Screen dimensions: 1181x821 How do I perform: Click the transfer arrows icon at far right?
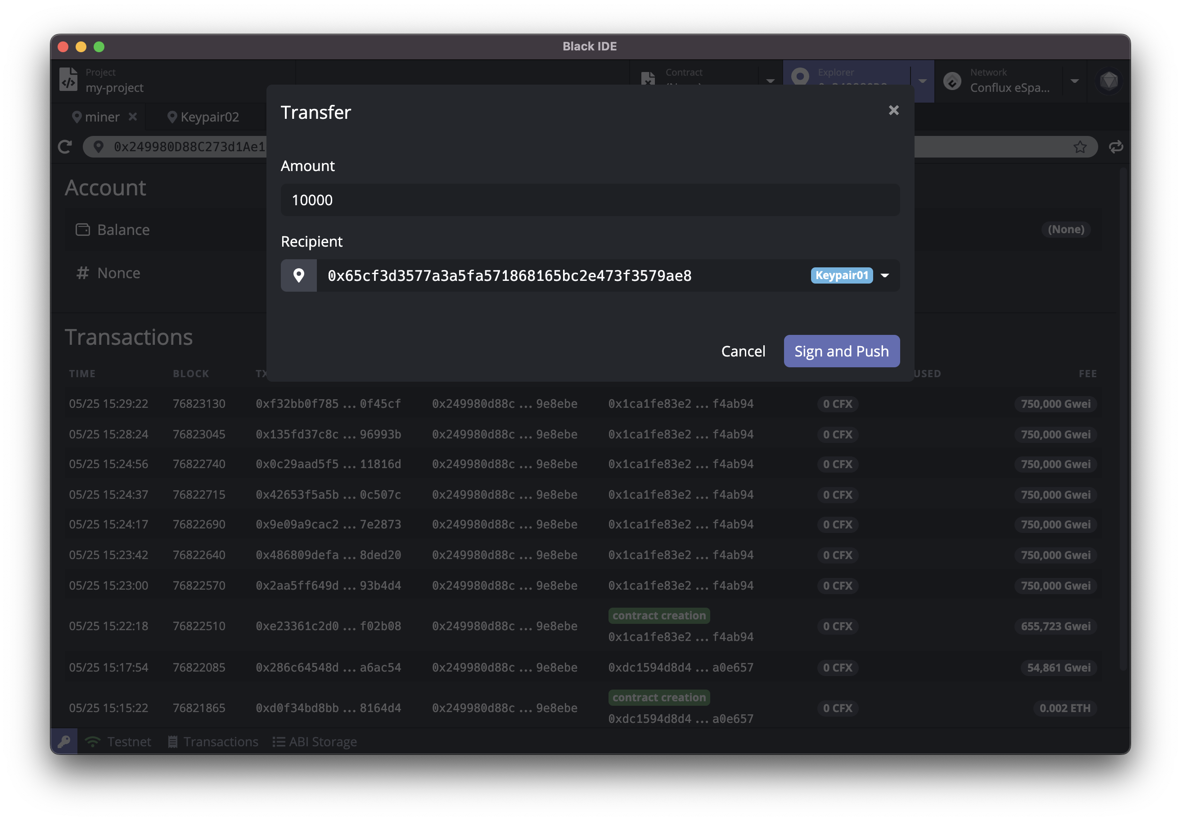click(1116, 147)
